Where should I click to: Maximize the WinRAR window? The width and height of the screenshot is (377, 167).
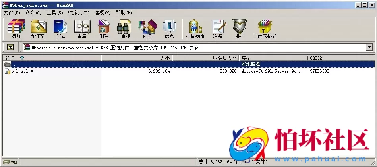coord(365,5)
